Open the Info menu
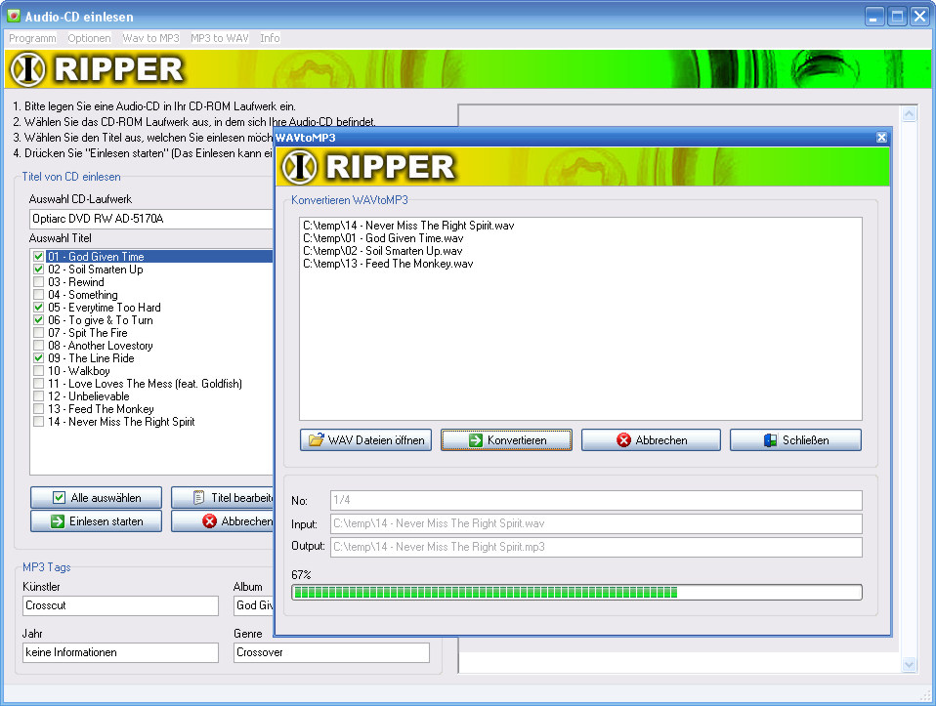 [x=270, y=38]
